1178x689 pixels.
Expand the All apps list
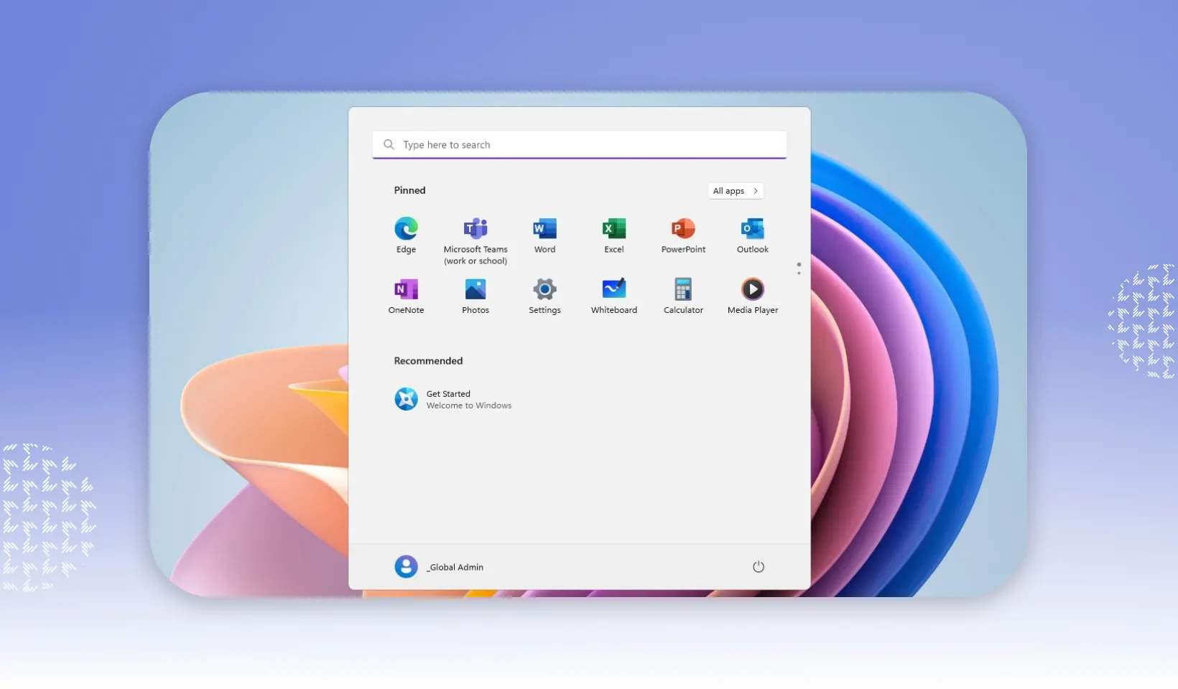pyautogui.click(x=735, y=191)
